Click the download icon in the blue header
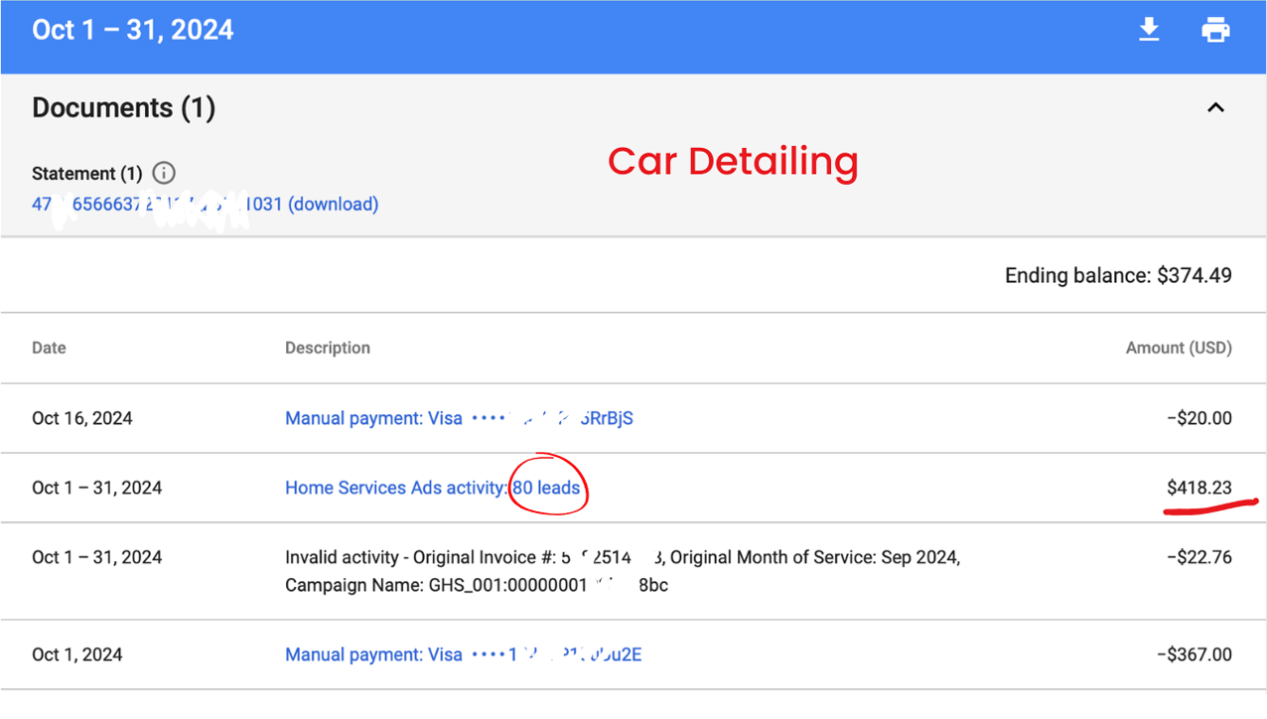The height and width of the screenshot is (719, 1267). tap(1149, 30)
